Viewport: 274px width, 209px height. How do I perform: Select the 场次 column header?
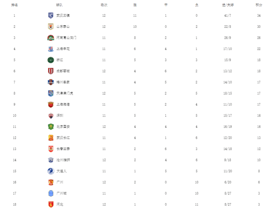pos(104,5)
